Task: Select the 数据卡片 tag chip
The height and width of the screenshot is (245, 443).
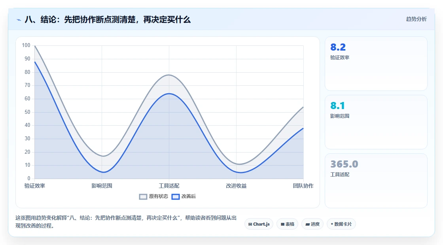Action: coord(341,224)
